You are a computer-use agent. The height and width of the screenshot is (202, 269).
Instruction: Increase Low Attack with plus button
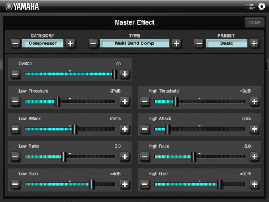(125, 129)
